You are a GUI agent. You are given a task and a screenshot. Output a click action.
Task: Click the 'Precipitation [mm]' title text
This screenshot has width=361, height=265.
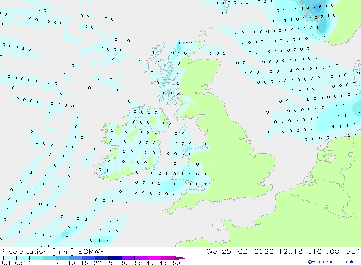[37, 252]
